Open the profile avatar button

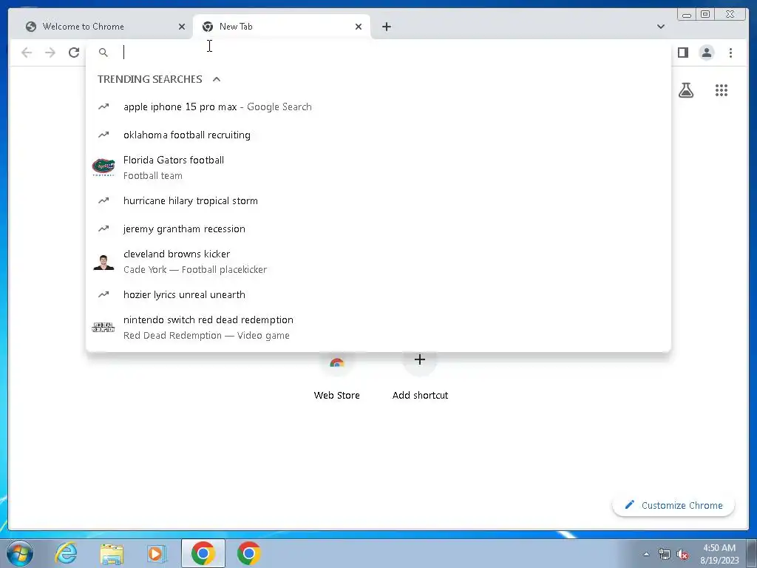[707, 53]
